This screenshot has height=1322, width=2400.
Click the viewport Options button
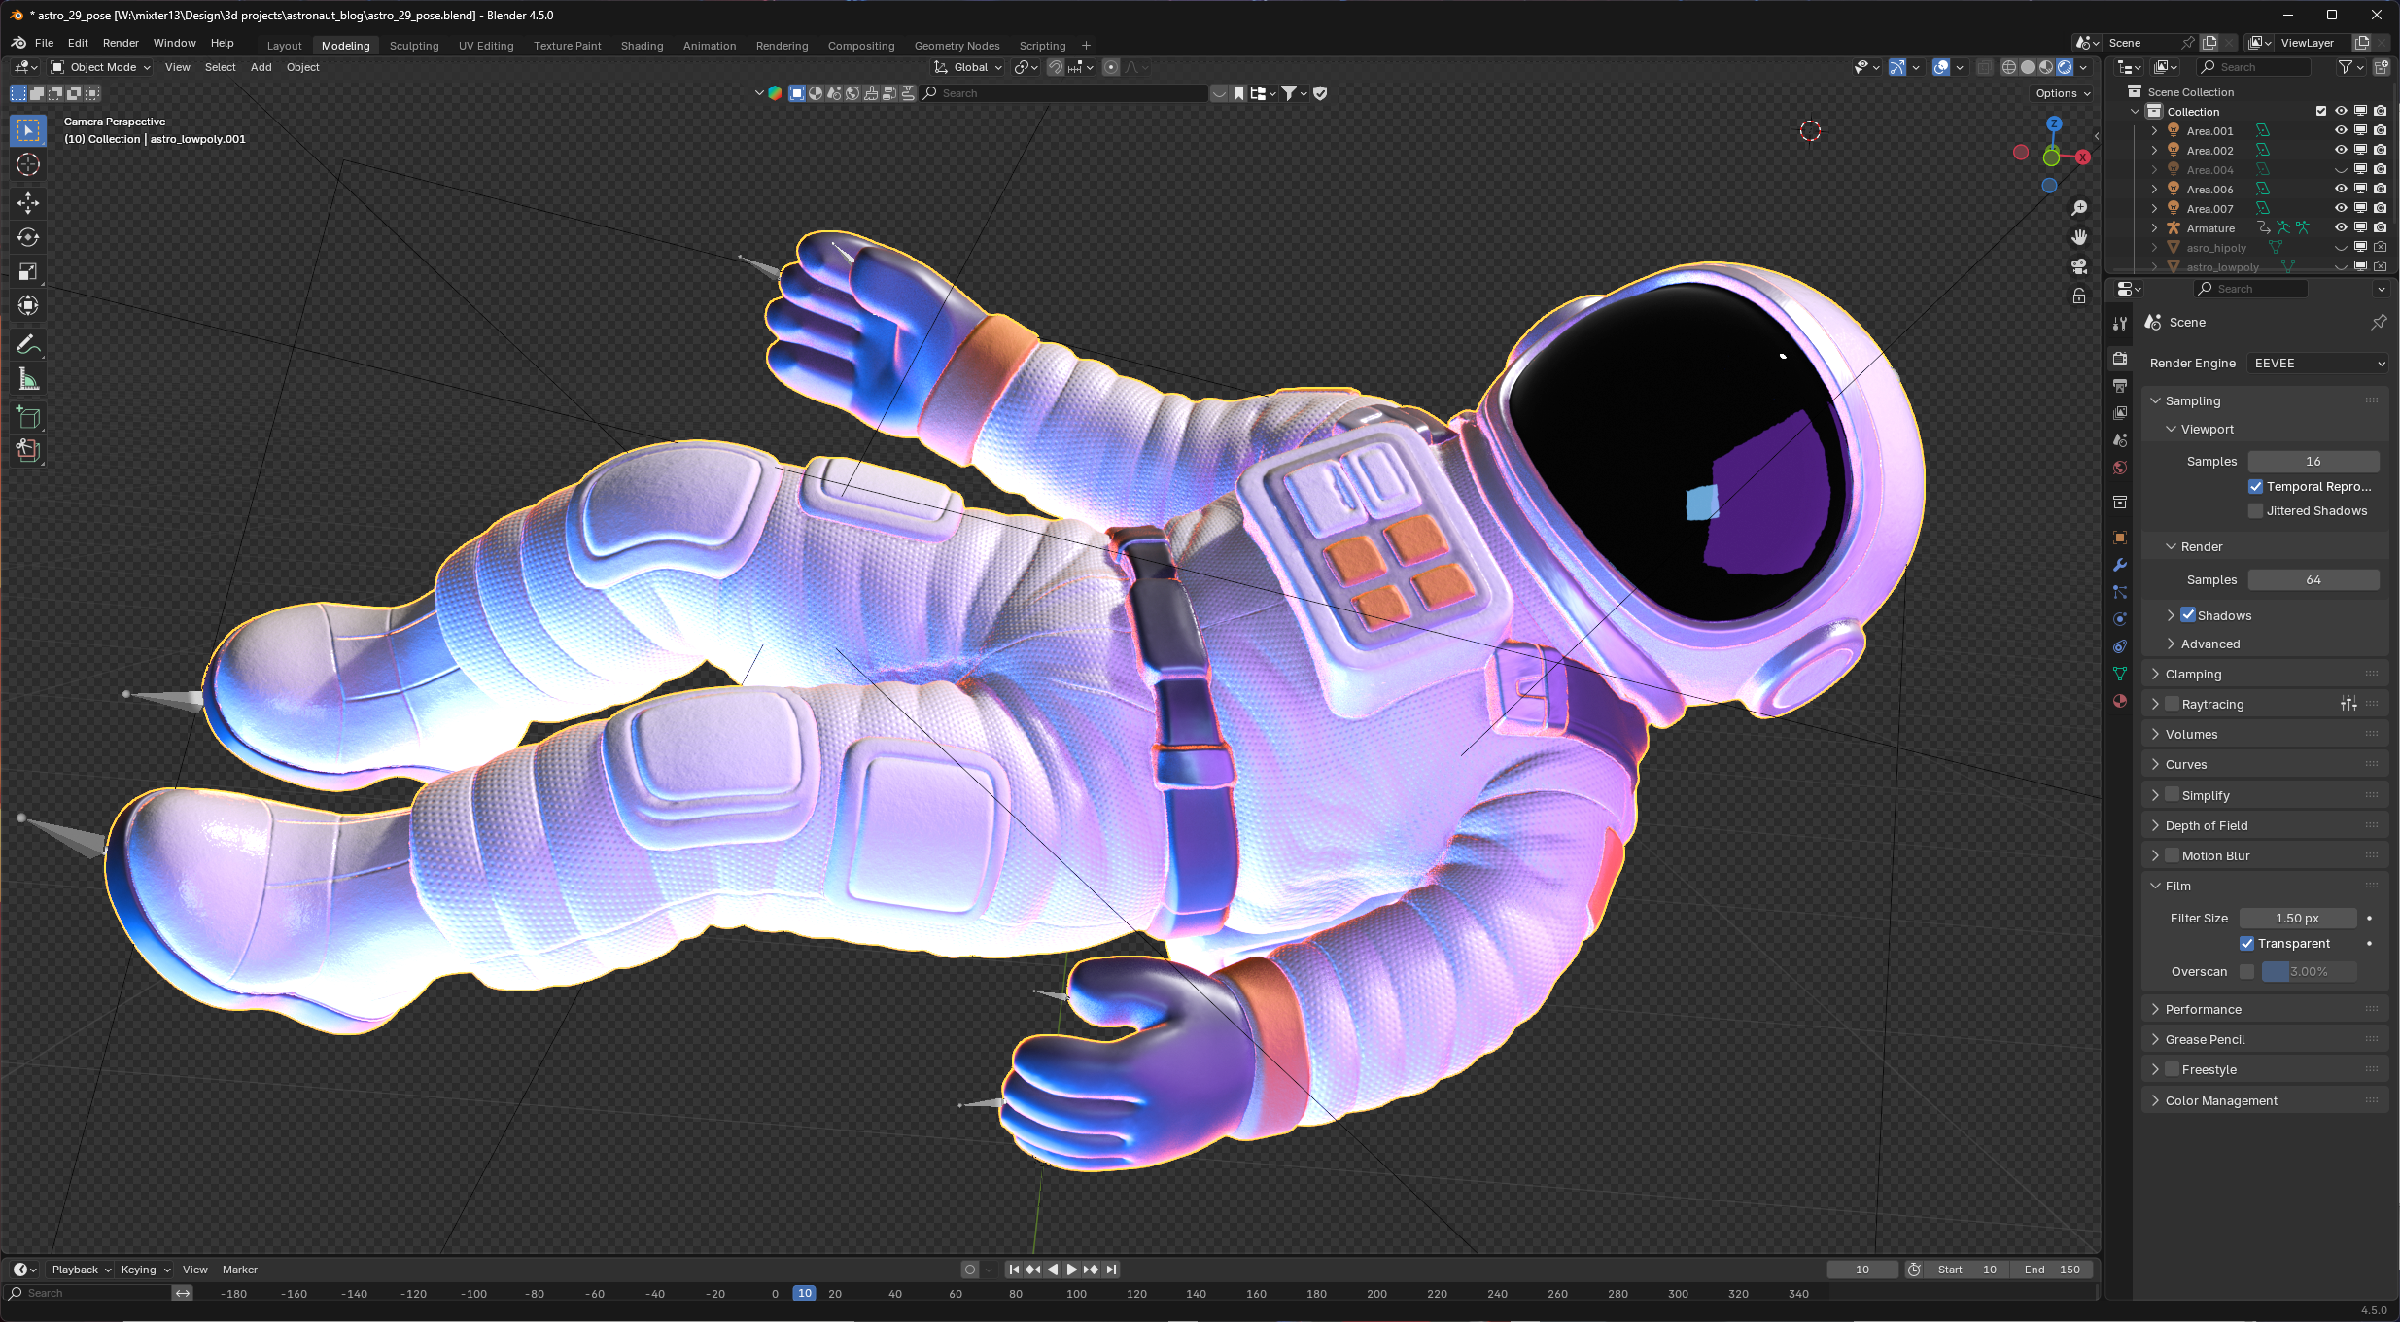click(2063, 93)
